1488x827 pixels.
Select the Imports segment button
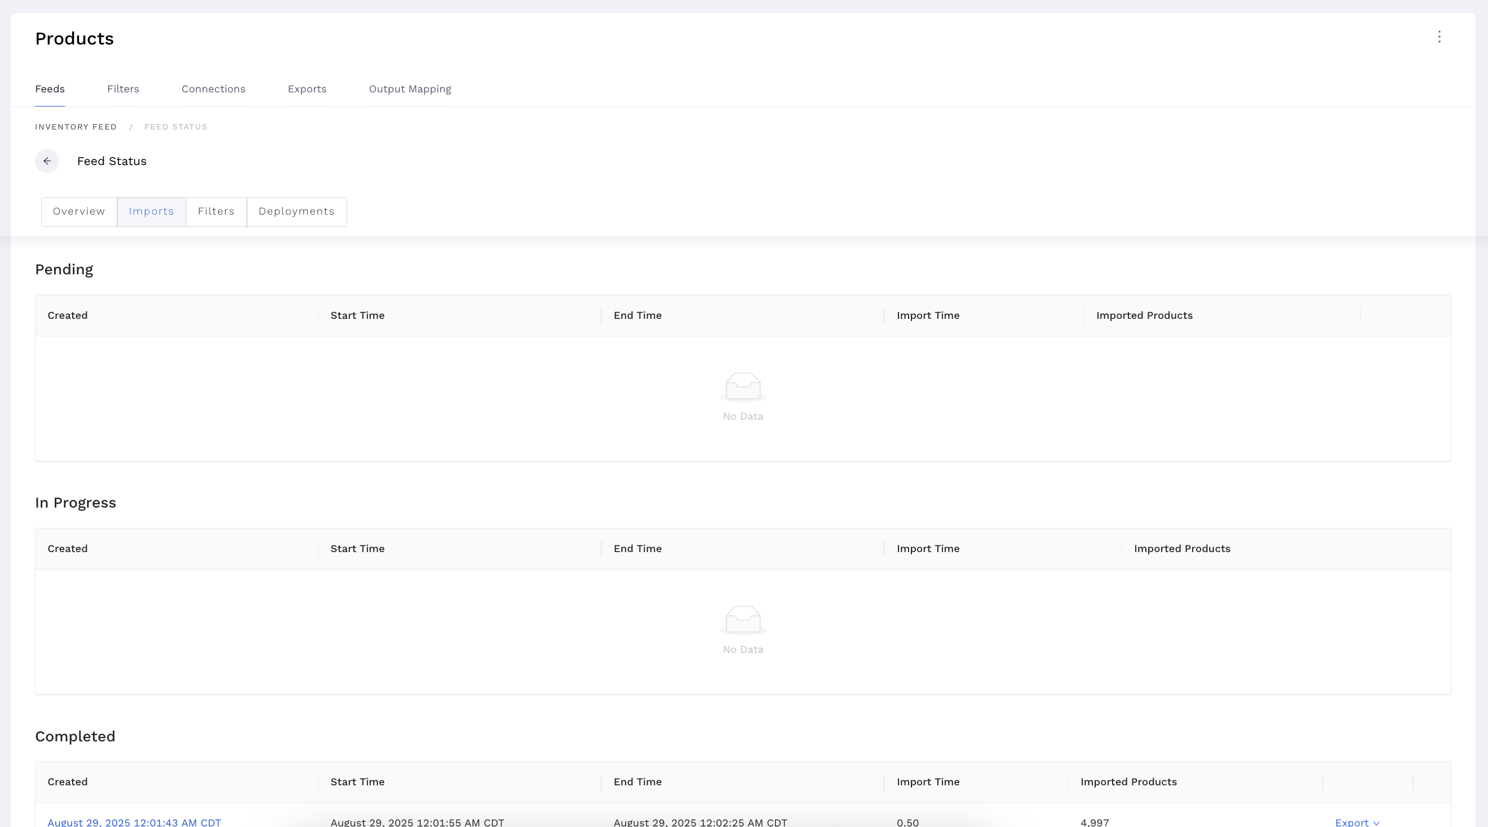coord(152,211)
